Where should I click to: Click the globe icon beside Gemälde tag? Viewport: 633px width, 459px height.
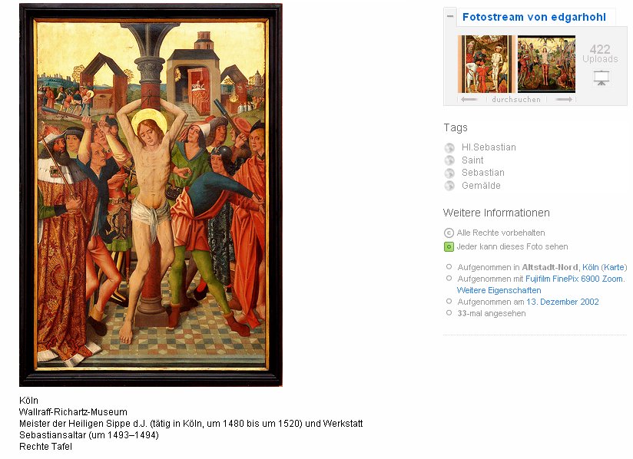(449, 186)
